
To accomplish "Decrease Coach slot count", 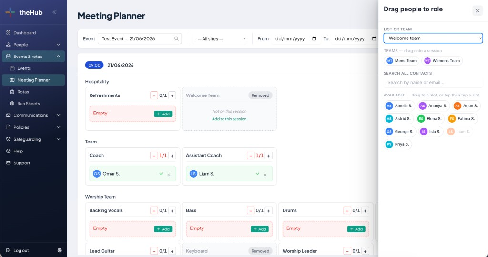I will tap(154, 155).
